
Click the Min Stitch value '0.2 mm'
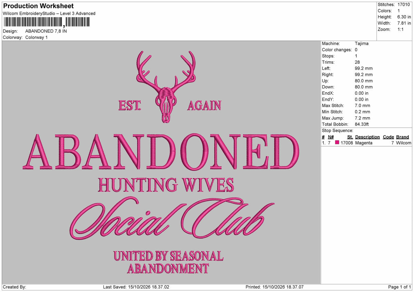(x=362, y=112)
